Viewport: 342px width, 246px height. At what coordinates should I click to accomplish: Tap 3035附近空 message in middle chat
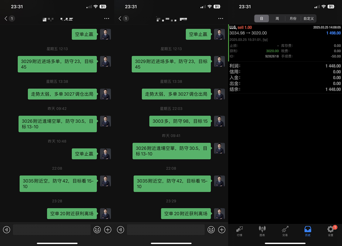172,184
